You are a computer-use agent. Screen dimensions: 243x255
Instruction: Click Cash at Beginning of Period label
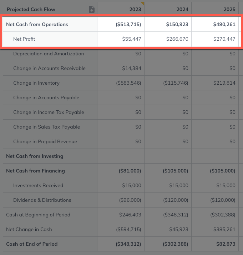pyautogui.click(x=38, y=215)
